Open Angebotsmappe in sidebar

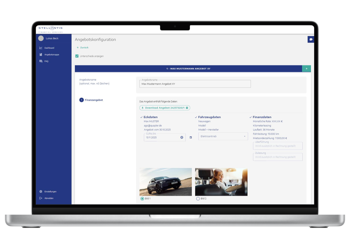(52, 55)
